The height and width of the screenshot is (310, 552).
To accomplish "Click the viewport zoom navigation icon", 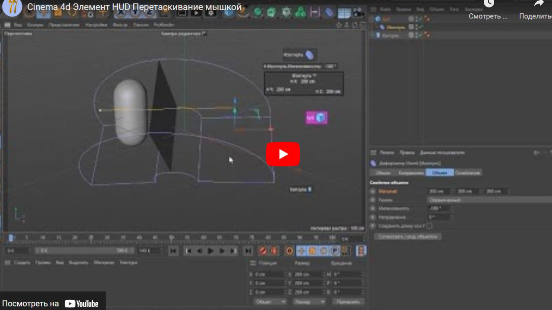I will coord(347,25).
